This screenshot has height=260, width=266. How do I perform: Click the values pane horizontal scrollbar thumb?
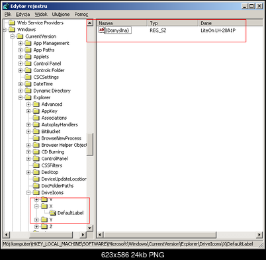[159, 235]
